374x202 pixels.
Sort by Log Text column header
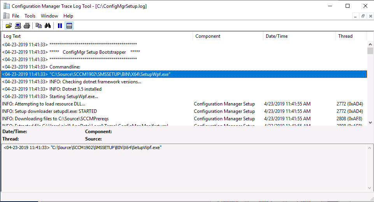point(97,36)
